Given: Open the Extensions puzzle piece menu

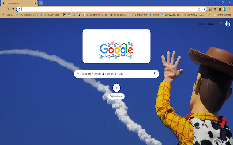Looking at the screenshot, I should pyautogui.click(x=220, y=9).
